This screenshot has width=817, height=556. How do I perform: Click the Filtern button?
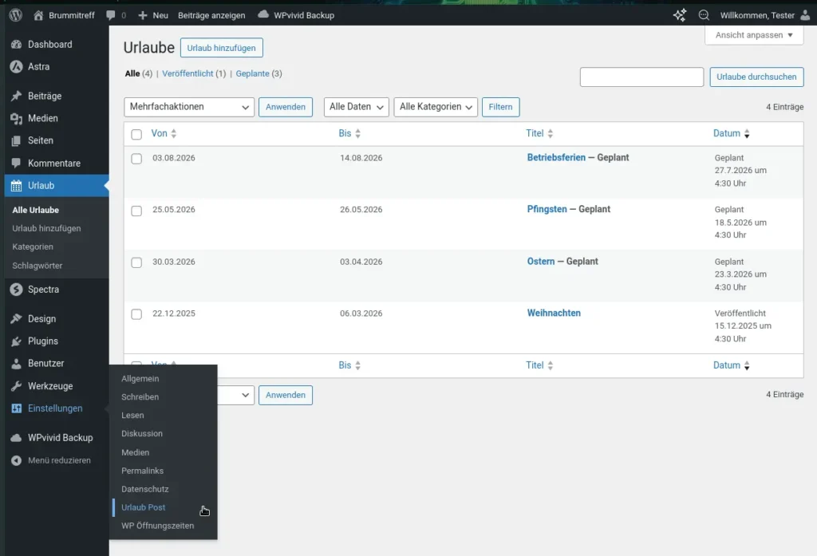(x=501, y=107)
